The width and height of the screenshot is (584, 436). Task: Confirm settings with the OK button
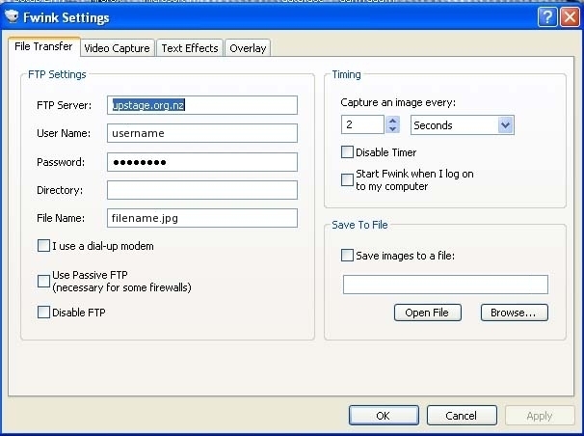pos(383,416)
